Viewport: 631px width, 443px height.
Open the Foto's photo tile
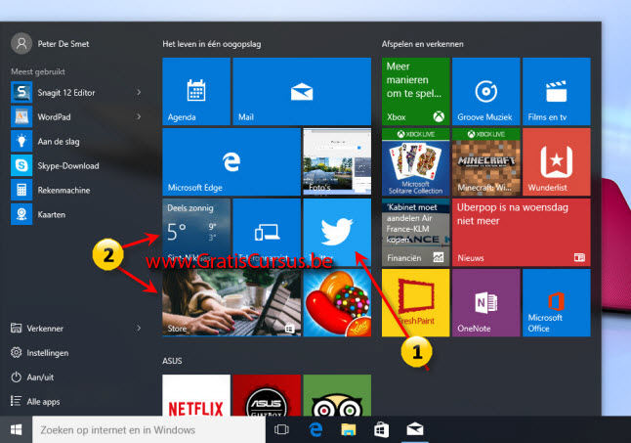[x=337, y=162]
